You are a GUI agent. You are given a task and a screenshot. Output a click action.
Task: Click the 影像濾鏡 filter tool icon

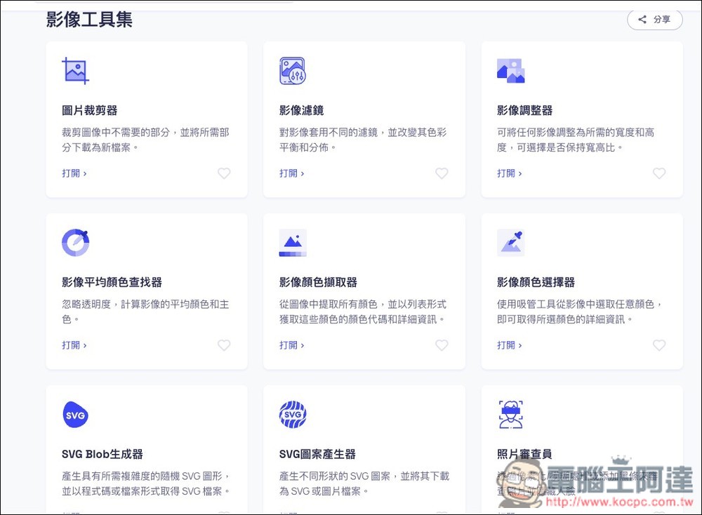293,69
